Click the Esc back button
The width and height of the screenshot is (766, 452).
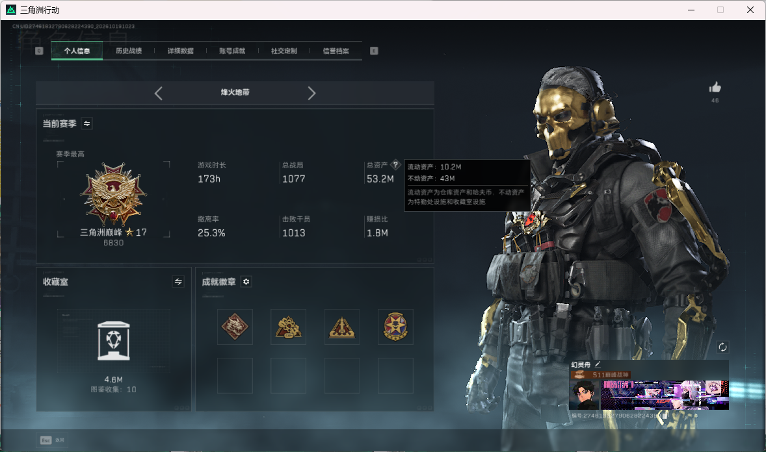pos(52,440)
